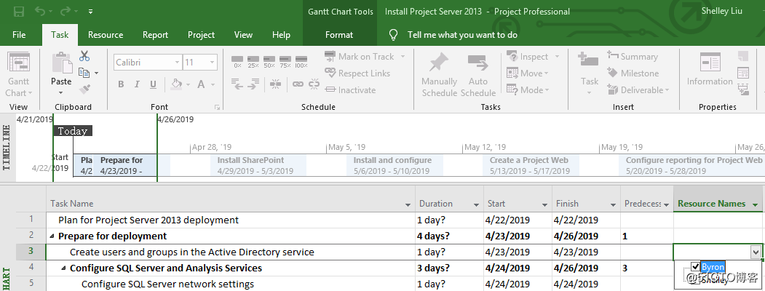Viewport: 765px width, 291px height.
Task: Click the Add to Timeline icon
Action: tap(743, 89)
